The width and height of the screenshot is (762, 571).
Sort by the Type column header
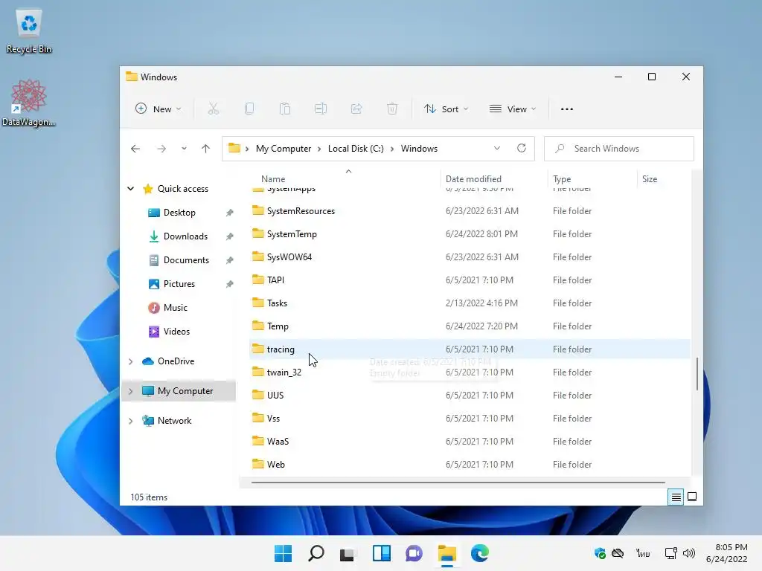click(x=562, y=178)
